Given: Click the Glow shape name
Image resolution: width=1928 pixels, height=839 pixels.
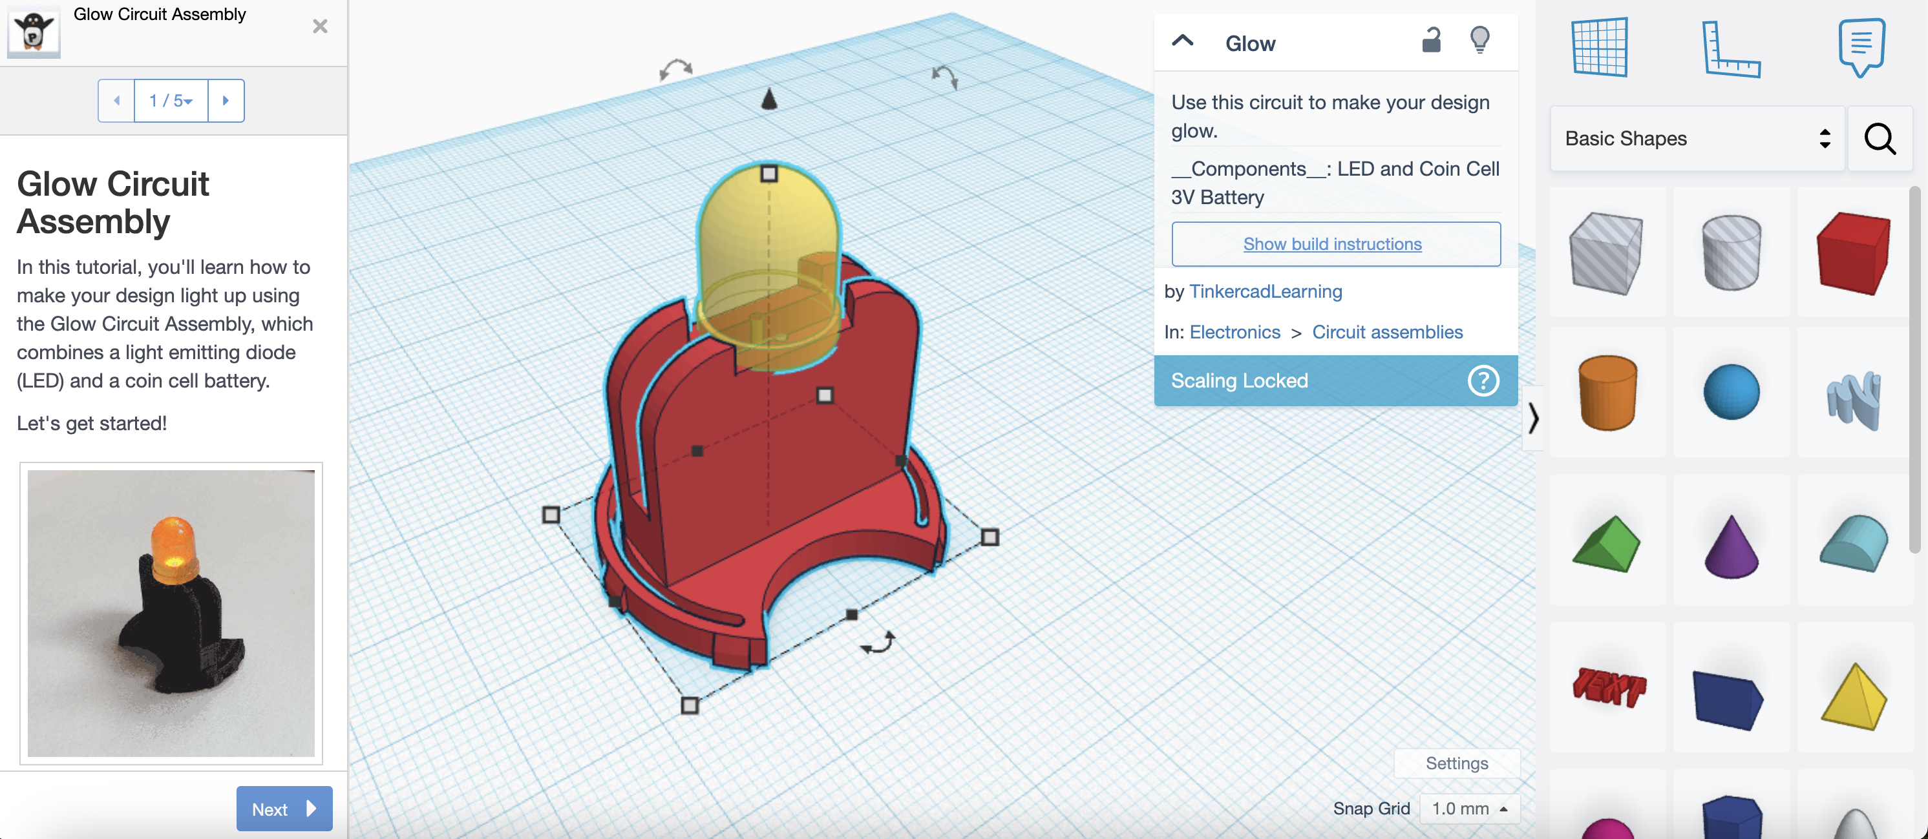Looking at the screenshot, I should [1250, 43].
